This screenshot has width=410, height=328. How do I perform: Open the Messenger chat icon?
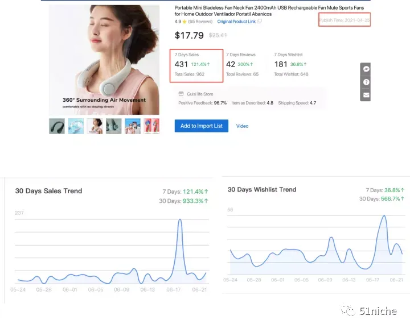[x=366, y=69]
